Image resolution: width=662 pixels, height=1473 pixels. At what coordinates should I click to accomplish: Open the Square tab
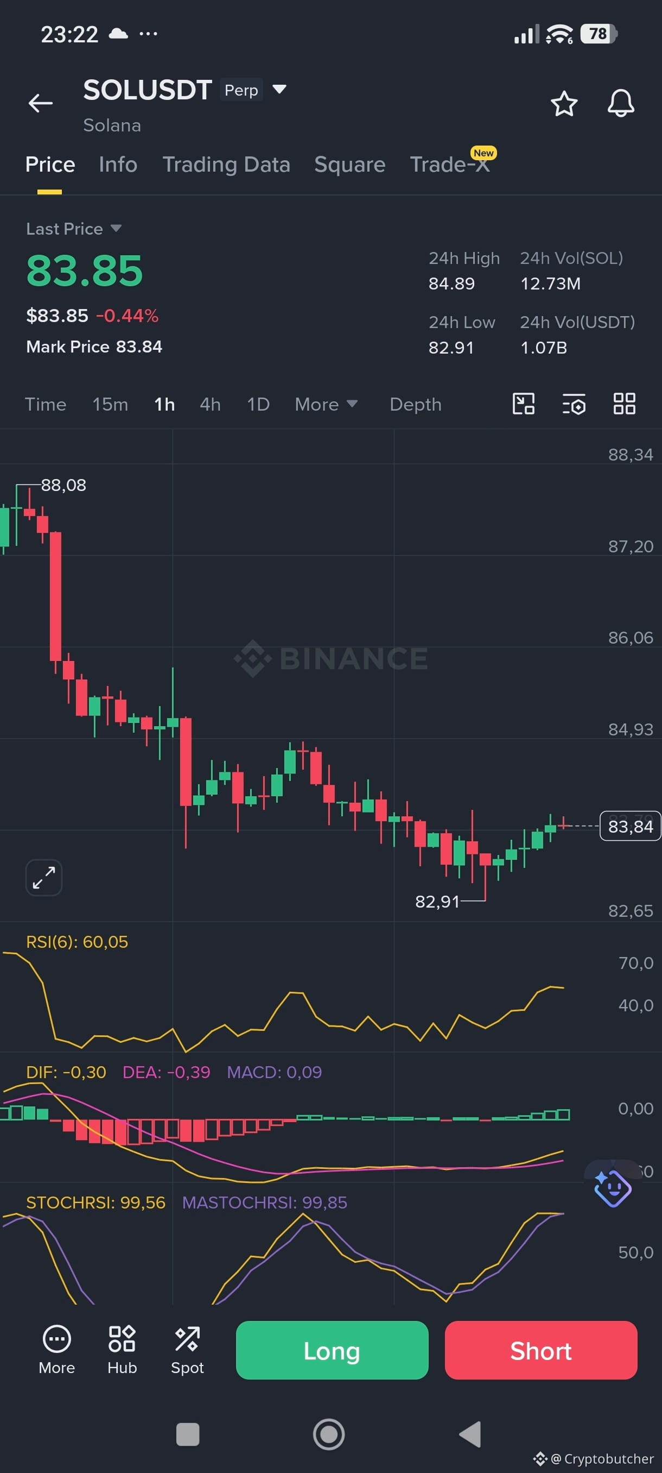click(x=349, y=165)
